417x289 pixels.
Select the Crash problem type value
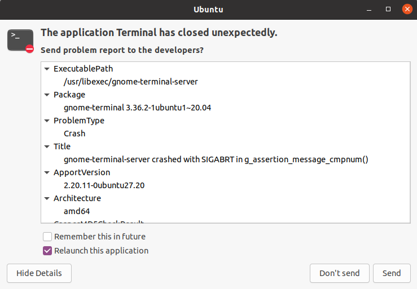point(74,134)
